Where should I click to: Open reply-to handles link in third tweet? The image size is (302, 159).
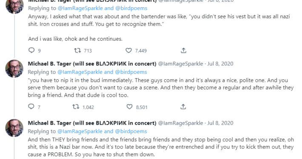tap(102, 131)
